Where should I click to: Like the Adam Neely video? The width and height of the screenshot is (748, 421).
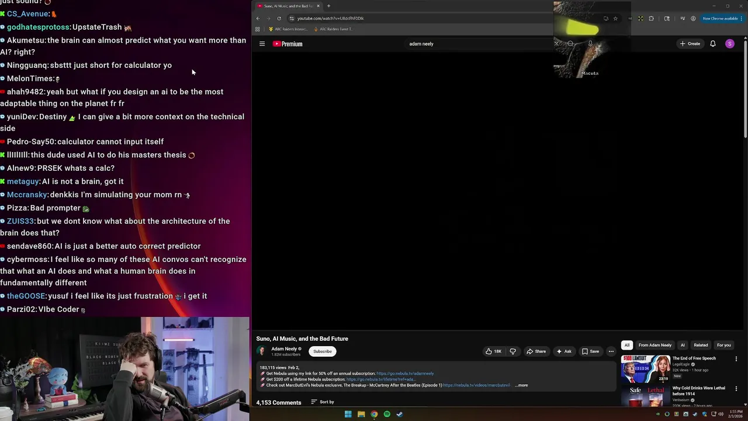pyautogui.click(x=493, y=351)
